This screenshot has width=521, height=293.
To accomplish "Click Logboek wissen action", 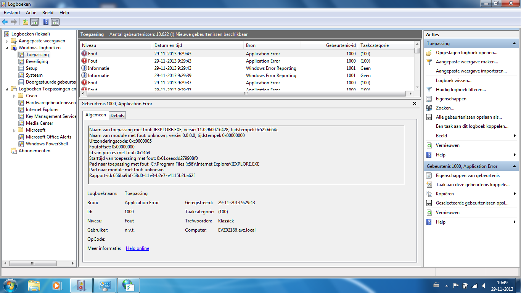I will [453, 80].
